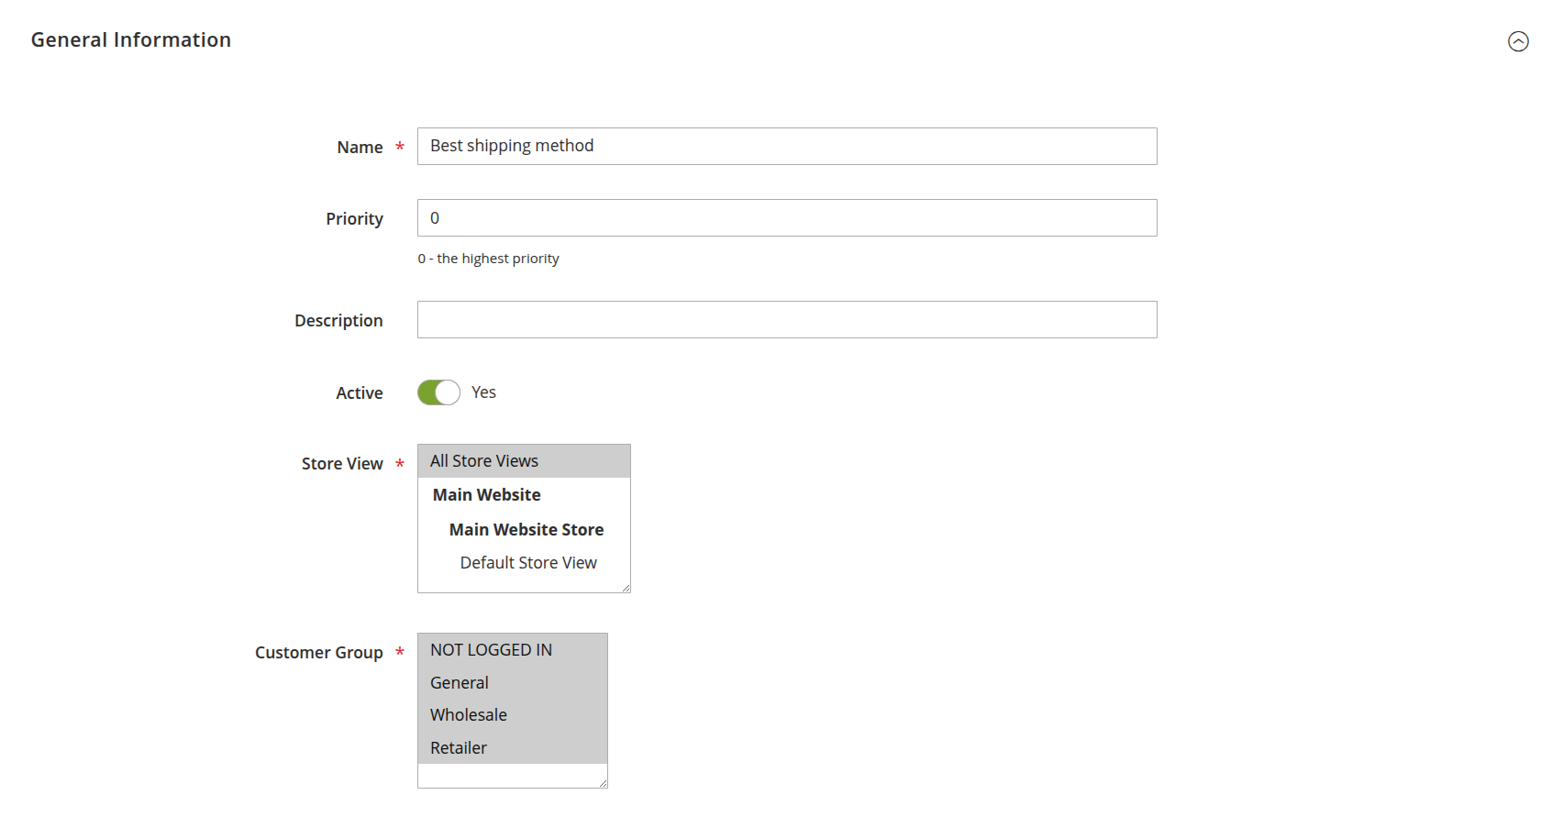1563x817 pixels.
Task: Choose Main Website Store option
Action: [x=526, y=529]
